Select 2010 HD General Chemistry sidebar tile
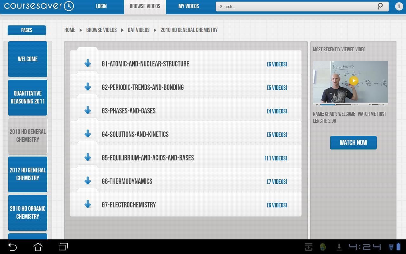Image resolution: width=406 pixels, height=254 pixels. point(28,136)
